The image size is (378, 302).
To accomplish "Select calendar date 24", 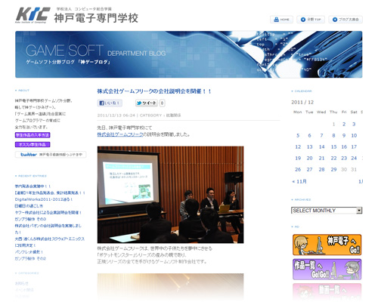I will [x=354, y=158].
